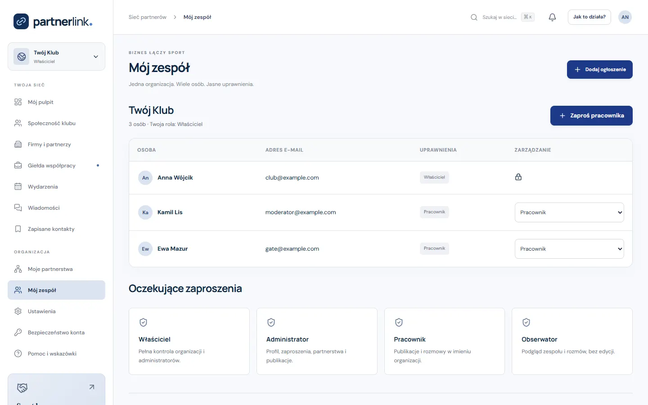Click Kamil Lis's Ka avatar
648x405 pixels.
coord(145,212)
